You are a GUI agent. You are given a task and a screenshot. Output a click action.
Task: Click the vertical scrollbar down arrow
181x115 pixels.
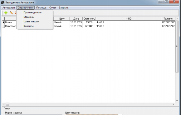point(177,101)
